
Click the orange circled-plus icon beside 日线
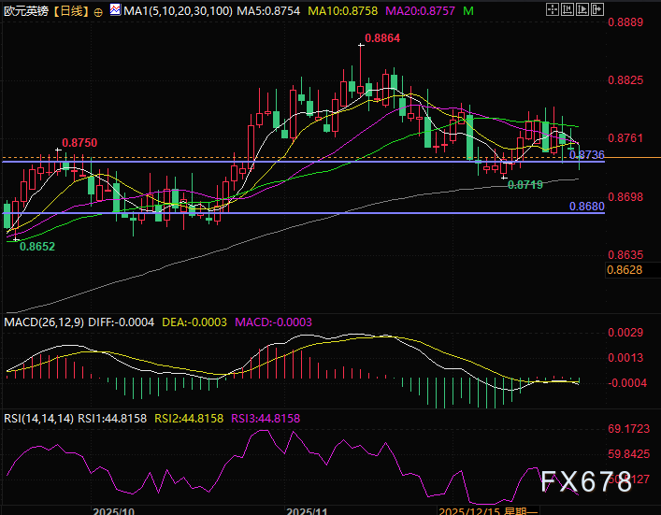99,10
